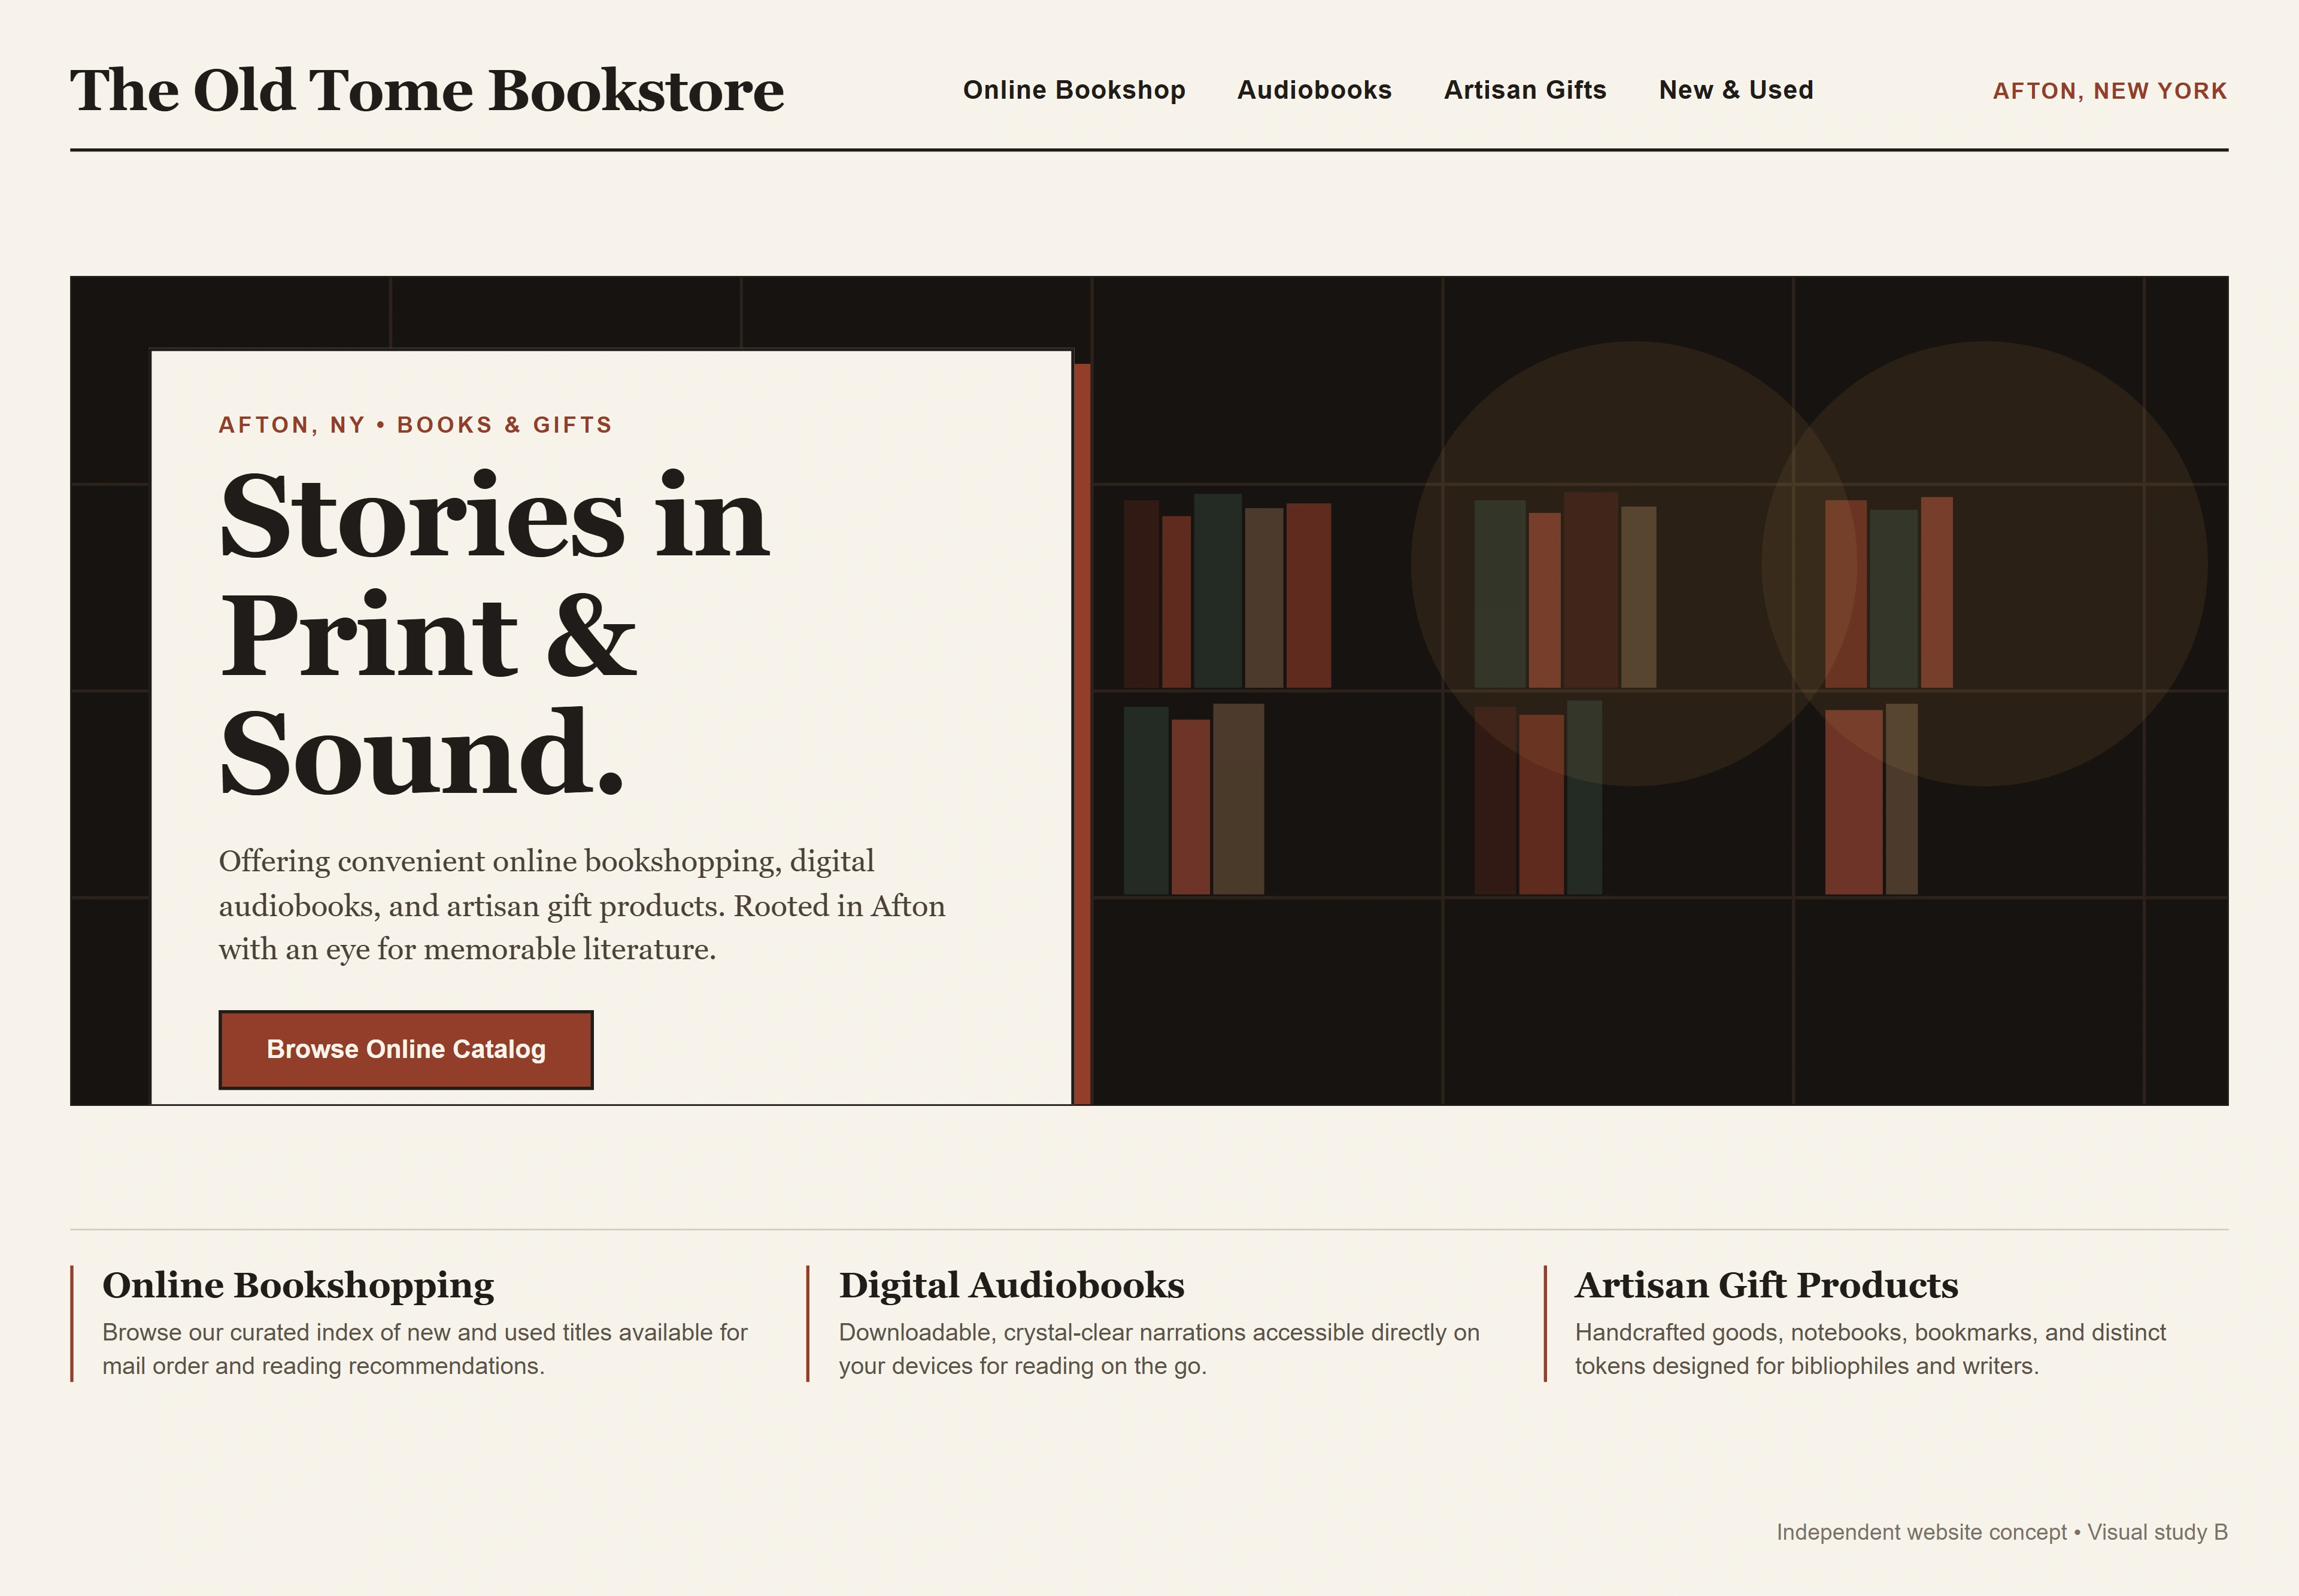Click the Browse Online Catalog button
Viewport: 2299px width, 1596px height.
pyautogui.click(x=406, y=1049)
